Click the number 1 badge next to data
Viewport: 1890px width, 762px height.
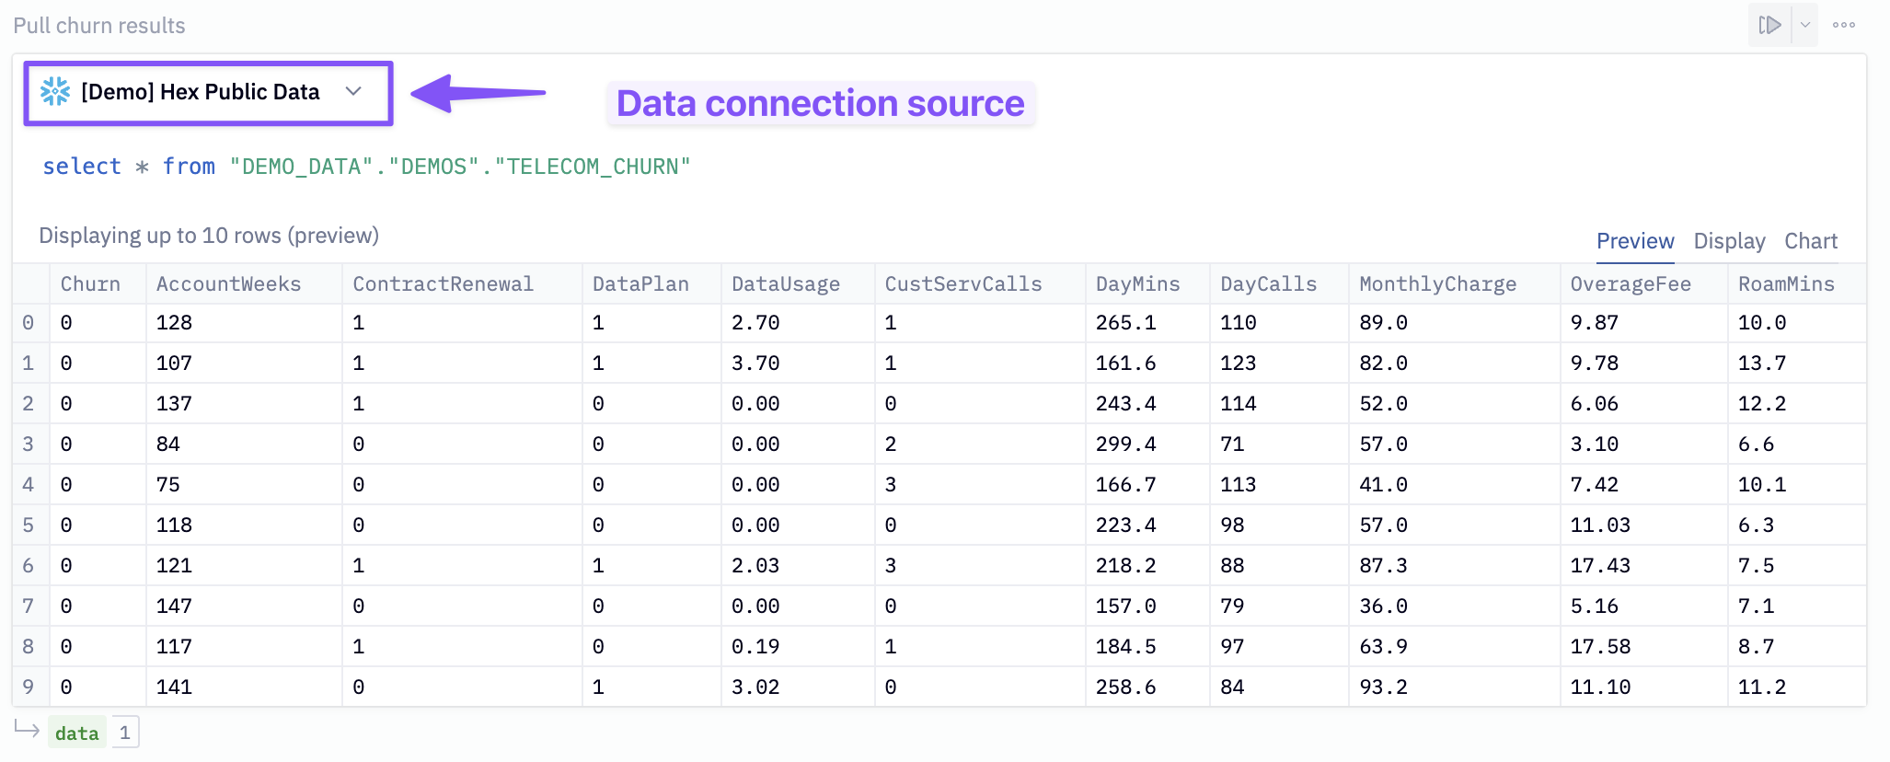(125, 733)
